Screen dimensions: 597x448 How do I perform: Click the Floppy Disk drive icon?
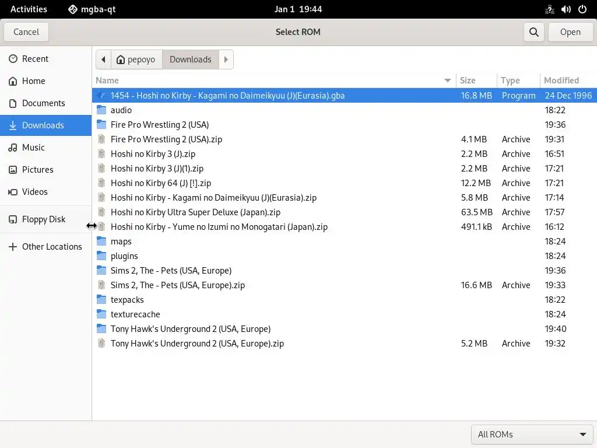13,219
